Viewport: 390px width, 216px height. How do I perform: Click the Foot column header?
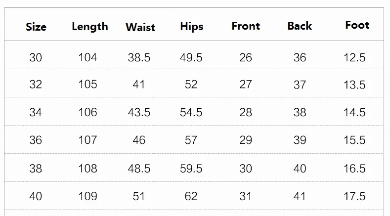[x=357, y=25]
